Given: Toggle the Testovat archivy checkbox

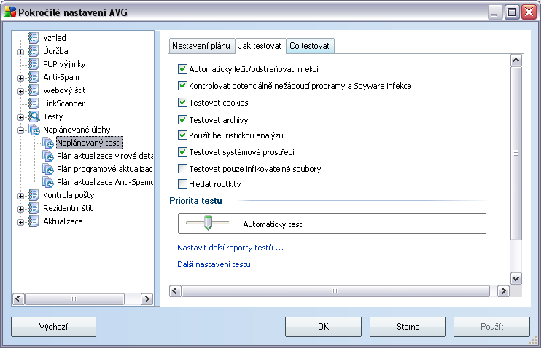Looking at the screenshot, I should coord(182,120).
